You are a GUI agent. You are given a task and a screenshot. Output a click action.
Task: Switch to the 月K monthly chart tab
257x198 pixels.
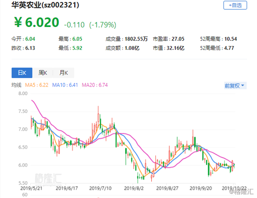pos(64,73)
